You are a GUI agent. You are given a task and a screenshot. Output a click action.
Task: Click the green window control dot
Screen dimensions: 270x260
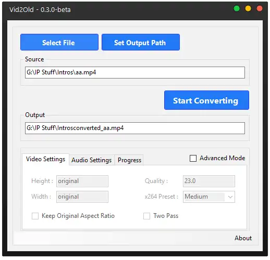click(237, 8)
